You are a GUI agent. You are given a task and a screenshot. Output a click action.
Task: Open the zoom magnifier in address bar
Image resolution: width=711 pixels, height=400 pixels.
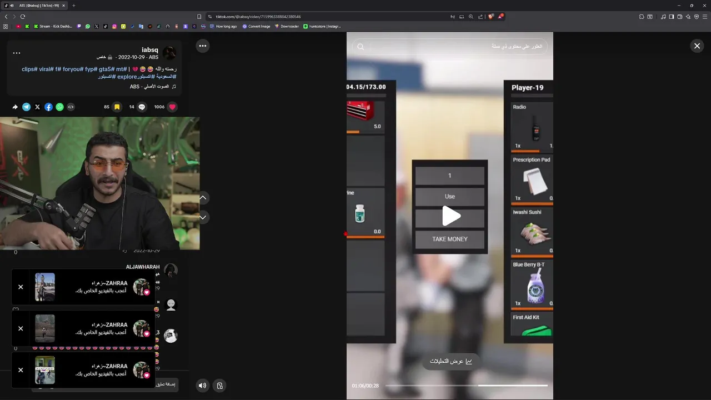[x=471, y=17]
